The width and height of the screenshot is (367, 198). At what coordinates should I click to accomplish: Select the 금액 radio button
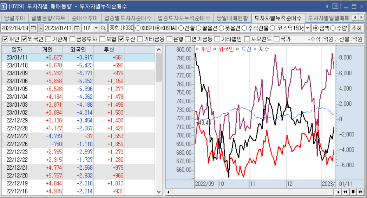pos(316,28)
